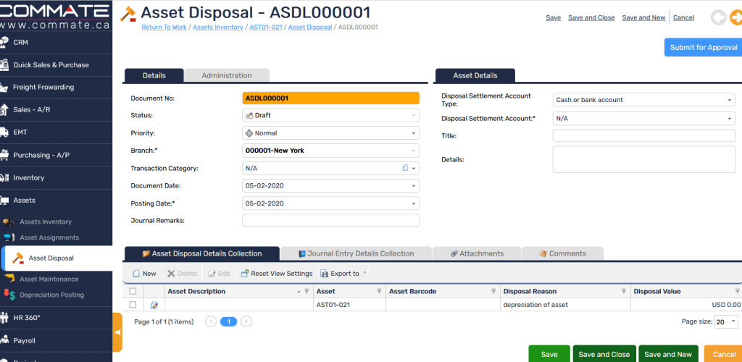Open the Purchasing - A/P cart icon
The height and width of the screenshot is (362, 742).
(x=4, y=155)
